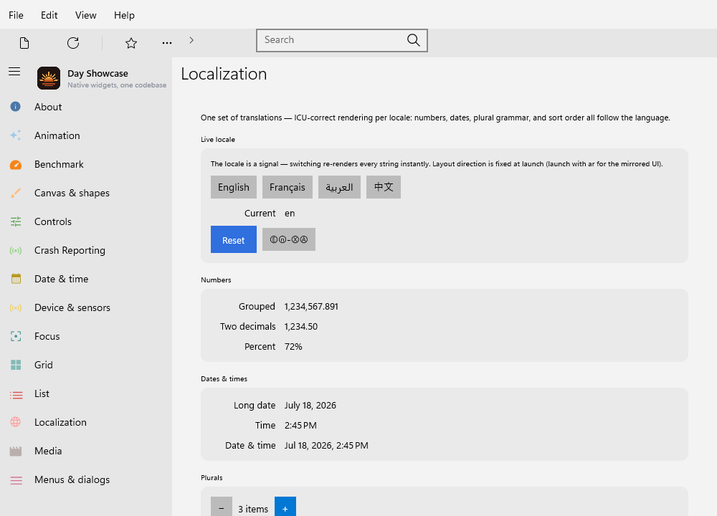Click the Controls sliders icon
Viewport: 717px width, 516px height.
click(16, 221)
